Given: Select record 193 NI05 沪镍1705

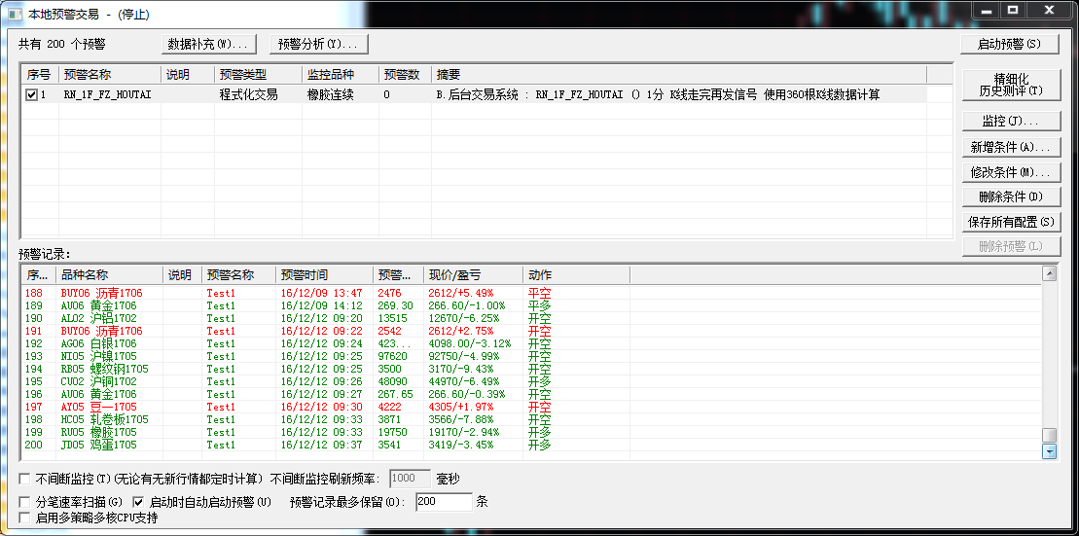Looking at the screenshot, I should [530, 356].
